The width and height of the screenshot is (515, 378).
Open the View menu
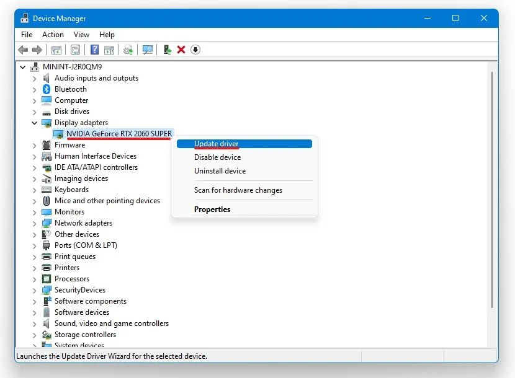pyautogui.click(x=81, y=35)
